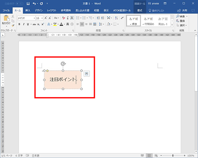
Task: Show paragraph marks with the formatting marks icon
Action: pyautogui.click(x=122, y=18)
